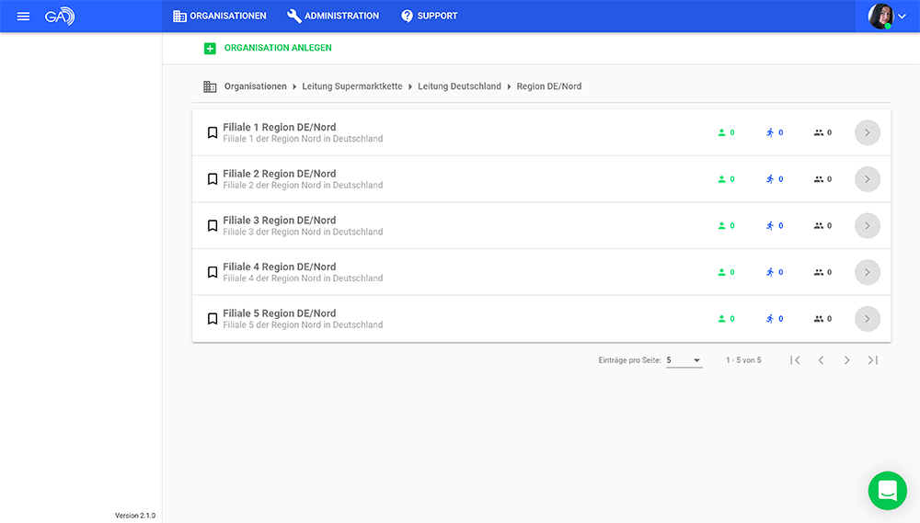Click the group icon for Filiale 5 row

(819, 319)
